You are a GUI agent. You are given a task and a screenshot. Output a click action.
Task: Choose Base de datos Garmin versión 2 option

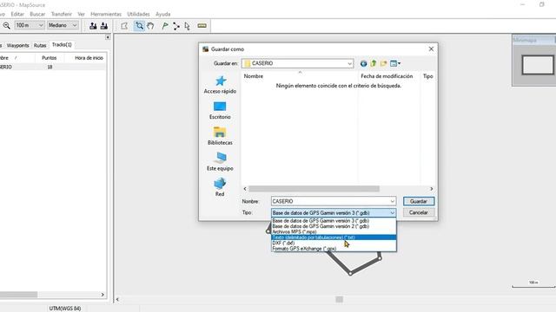coord(334,226)
